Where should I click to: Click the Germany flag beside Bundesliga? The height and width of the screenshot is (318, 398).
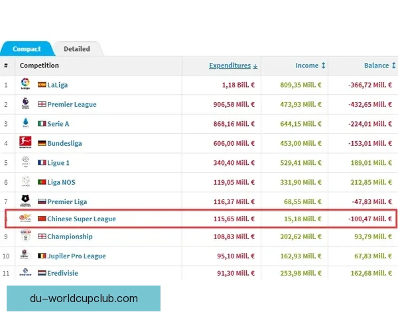click(x=42, y=143)
